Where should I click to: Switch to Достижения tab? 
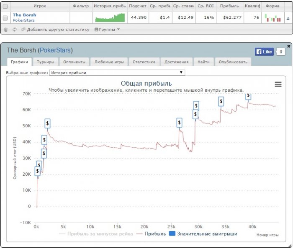point(176,62)
